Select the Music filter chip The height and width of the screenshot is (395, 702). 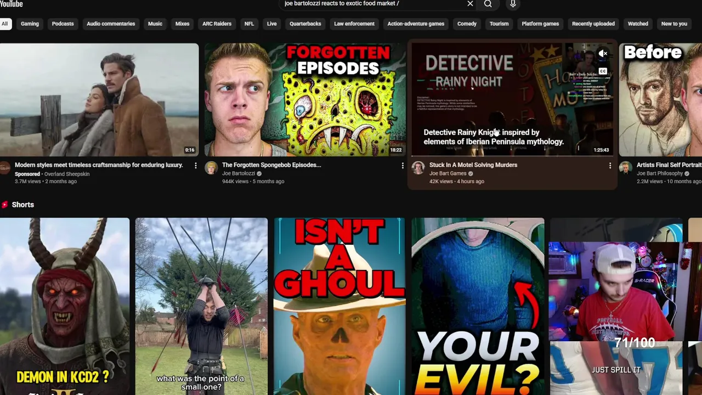pos(155,24)
